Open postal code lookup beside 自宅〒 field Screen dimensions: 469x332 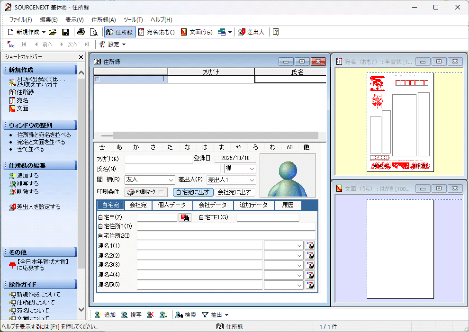(x=185, y=216)
